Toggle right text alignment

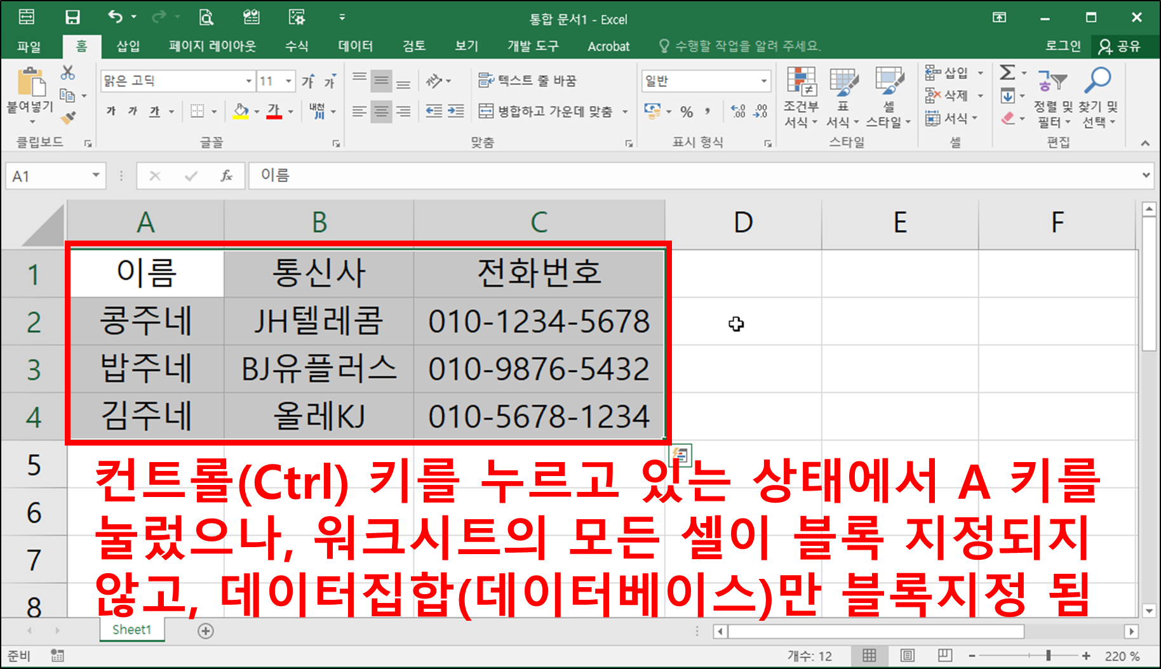point(403,112)
